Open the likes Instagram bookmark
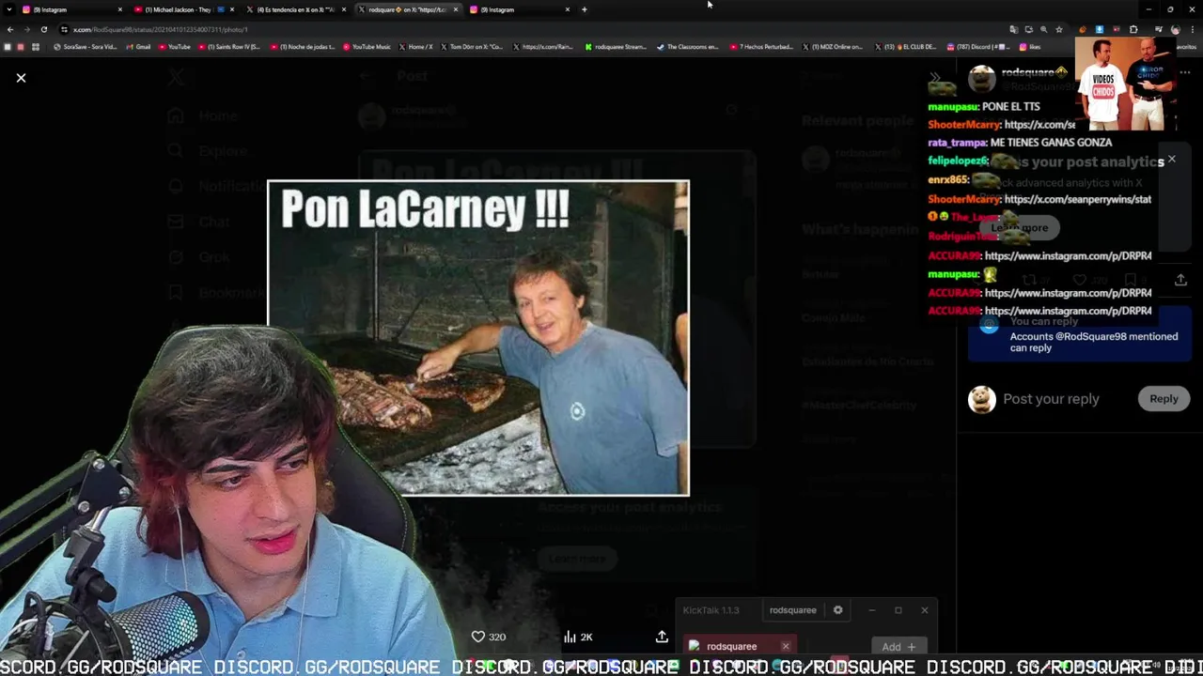 [1030, 47]
